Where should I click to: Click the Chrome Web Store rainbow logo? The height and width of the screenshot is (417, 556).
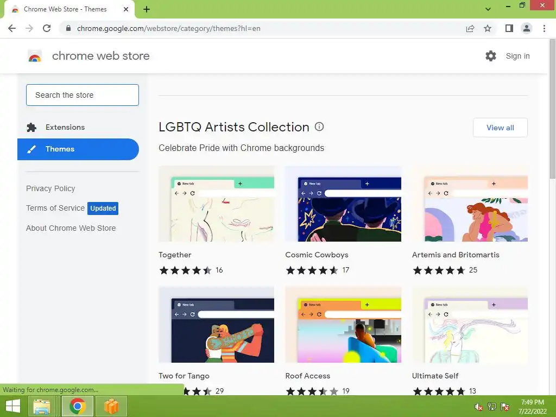pyautogui.click(x=35, y=56)
